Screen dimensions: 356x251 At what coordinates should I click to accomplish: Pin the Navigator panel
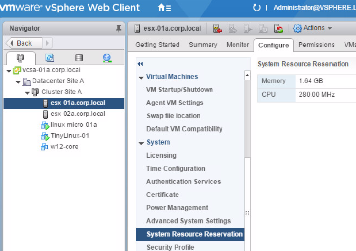pos(119,28)
